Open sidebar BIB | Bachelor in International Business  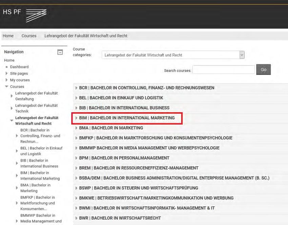[x=39, y=163]
